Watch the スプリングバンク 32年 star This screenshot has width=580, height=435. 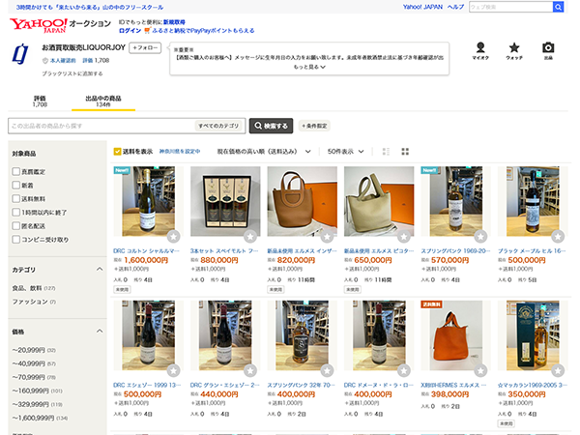[328, 370]
